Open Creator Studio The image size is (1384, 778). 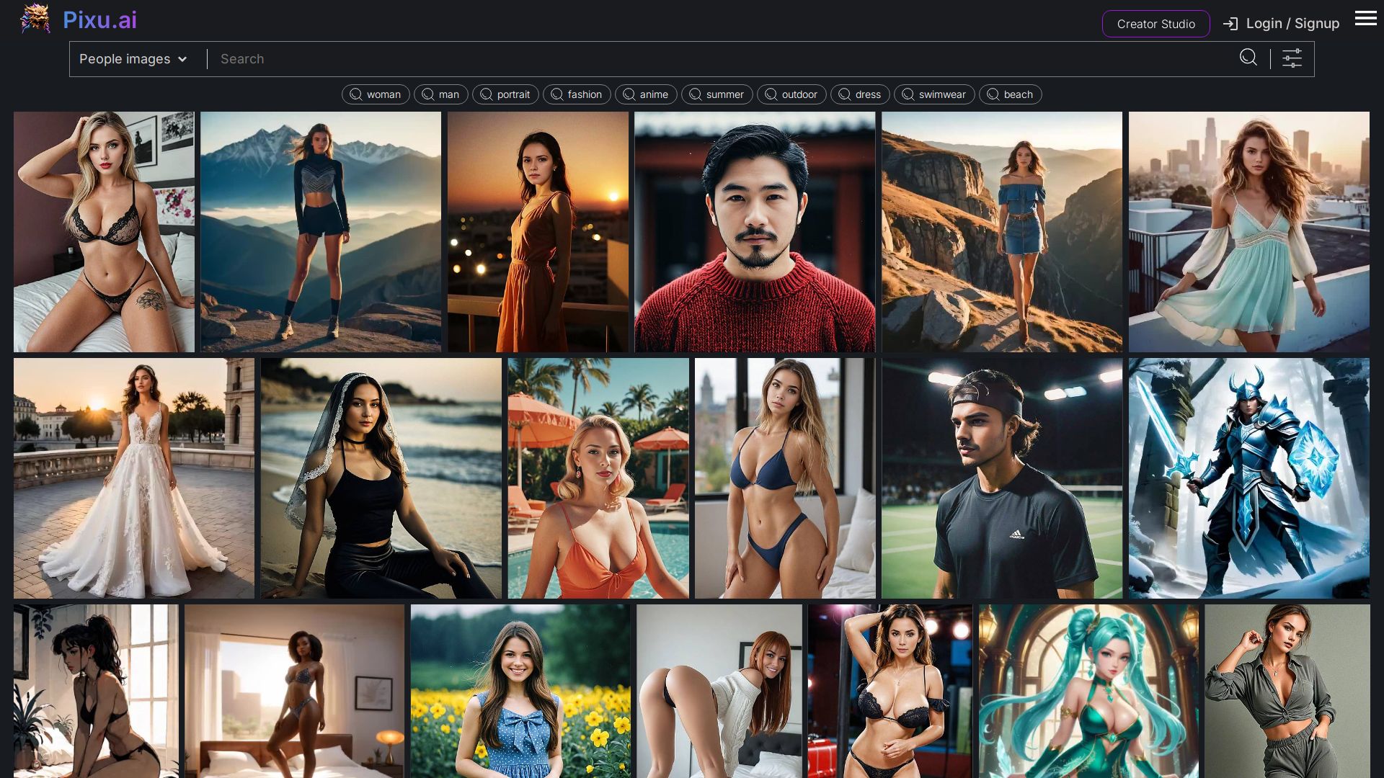point(1155,24)
